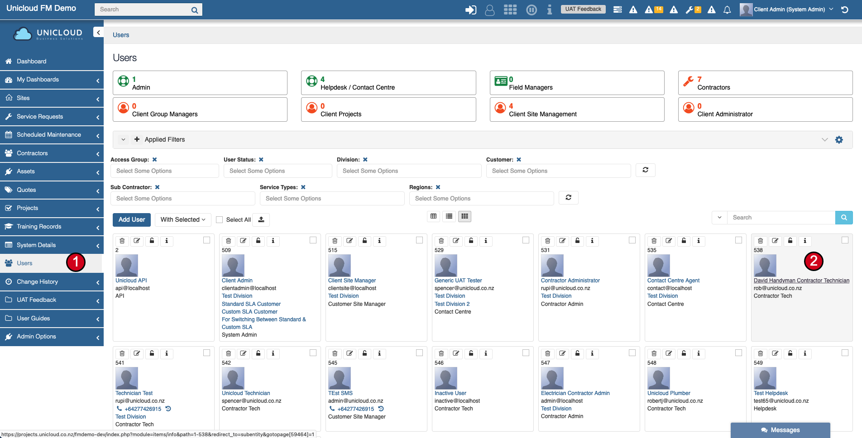Click the wrench icon with 2 badge
Screen dimensions: 862x438
[x=693, y=10]
